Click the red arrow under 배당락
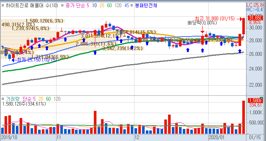The height and width of the screenshot is (141, 266). tap(202, 29)
